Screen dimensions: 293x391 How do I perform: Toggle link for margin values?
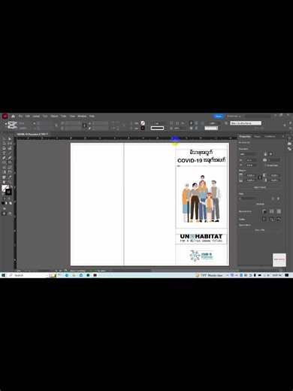click(260, 177)
